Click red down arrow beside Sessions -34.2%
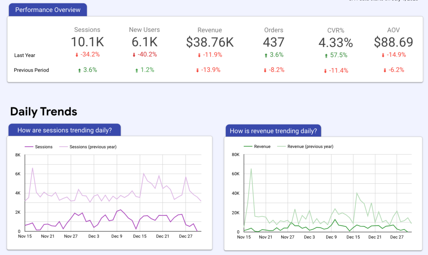Screen dimensions: 428x255 click(x=77, y=55)
